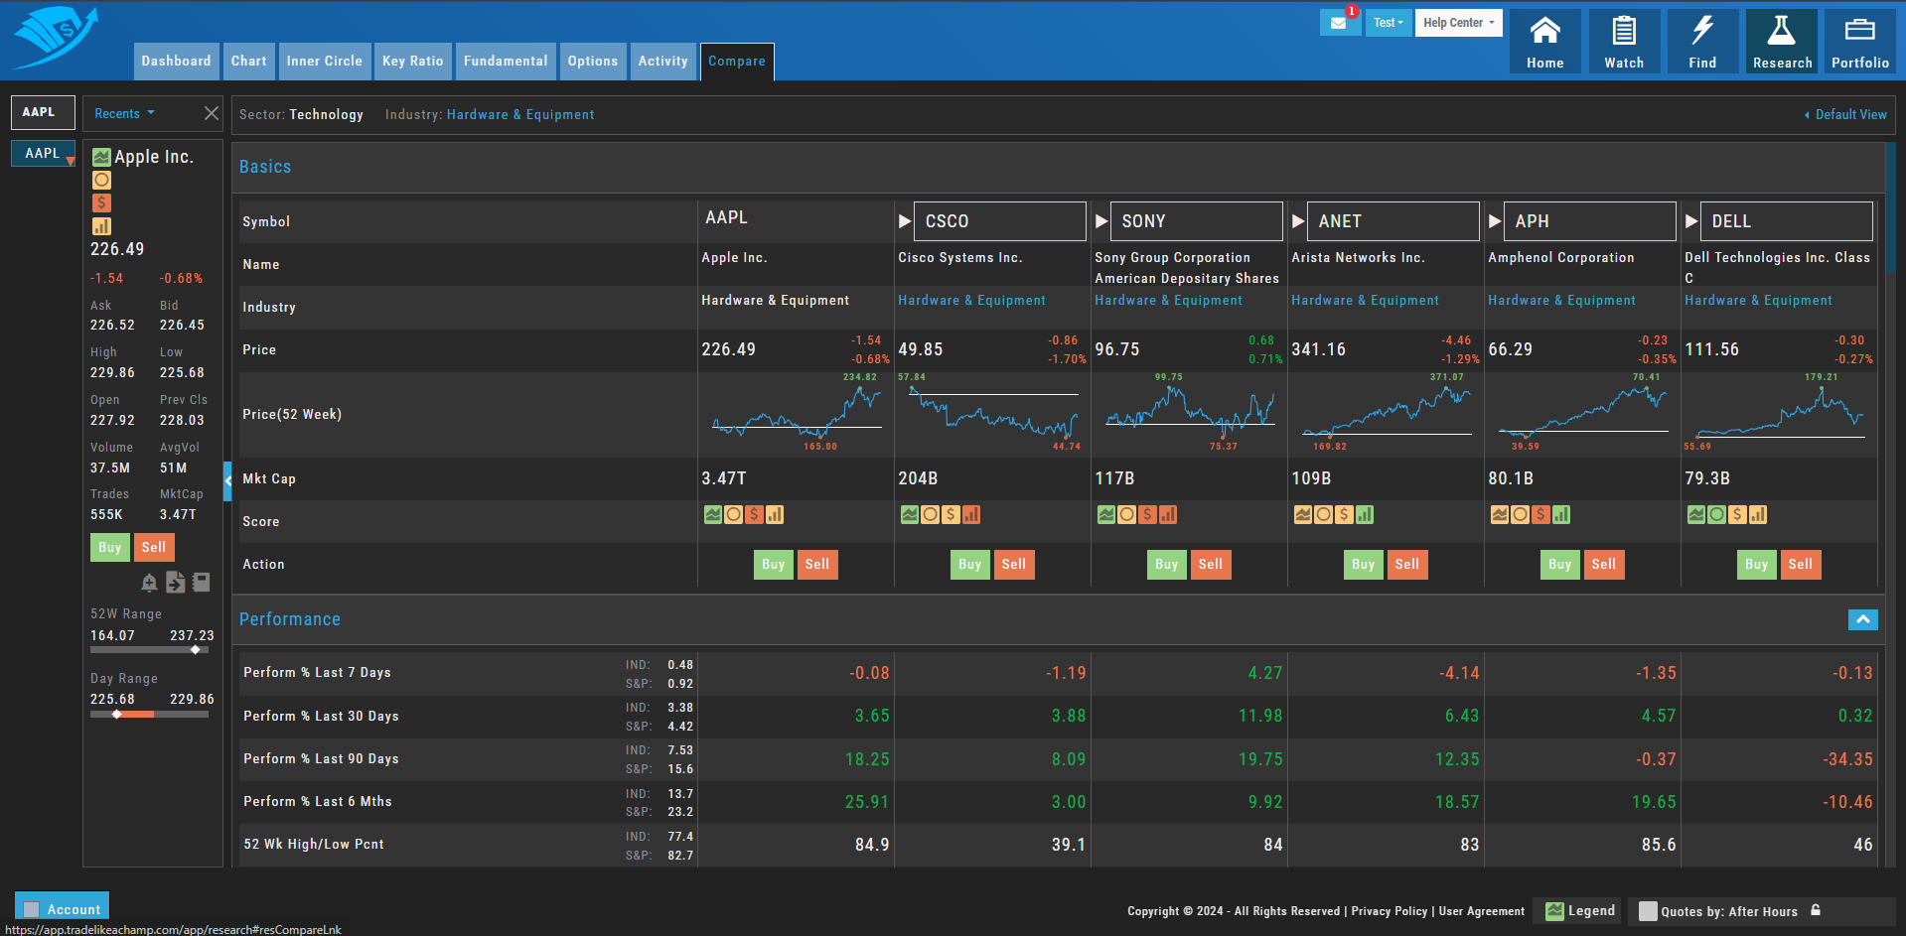Open the Test user dropdown
This screenshot has height=936, width=1906.
[1389, 22]
